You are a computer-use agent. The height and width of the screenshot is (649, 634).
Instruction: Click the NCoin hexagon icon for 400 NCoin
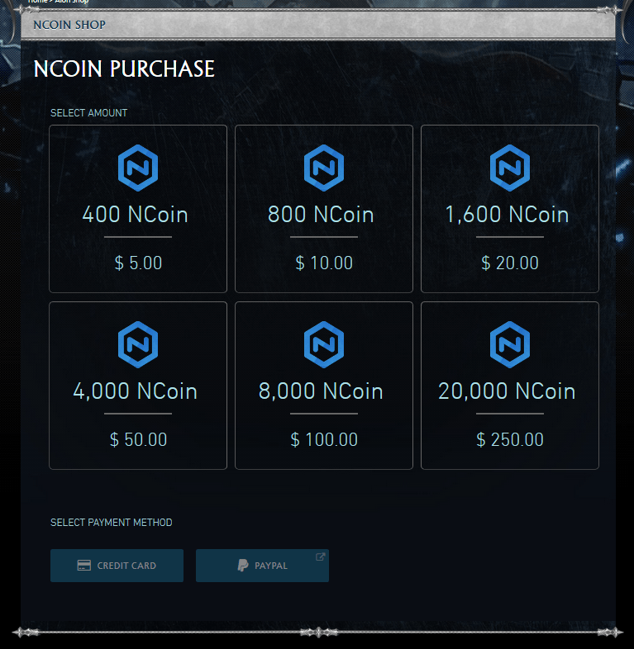click(138, 168)
